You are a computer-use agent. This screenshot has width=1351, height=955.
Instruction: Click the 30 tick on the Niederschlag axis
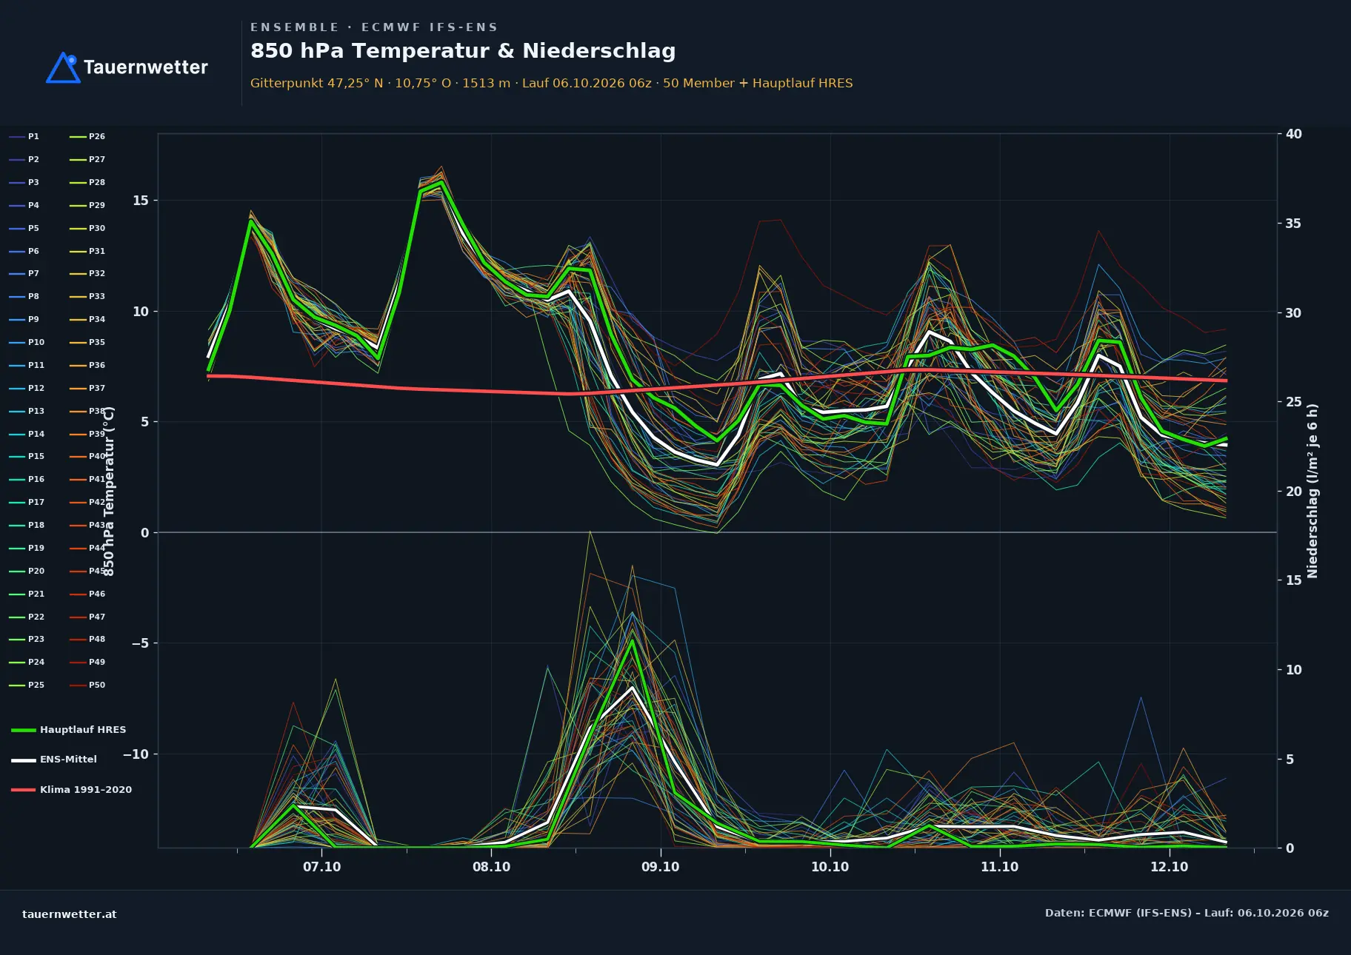1294,313
